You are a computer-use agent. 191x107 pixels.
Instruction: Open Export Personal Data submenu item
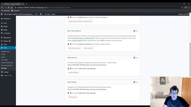[x=7, y=63]
